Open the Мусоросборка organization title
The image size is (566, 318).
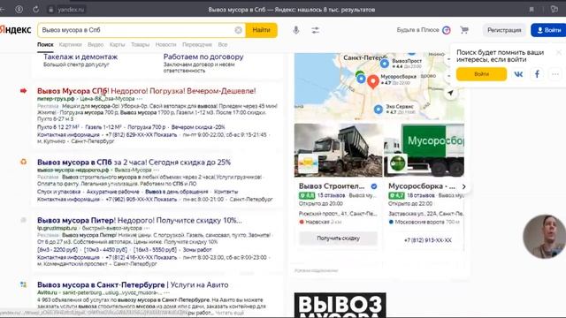[422, 186]
